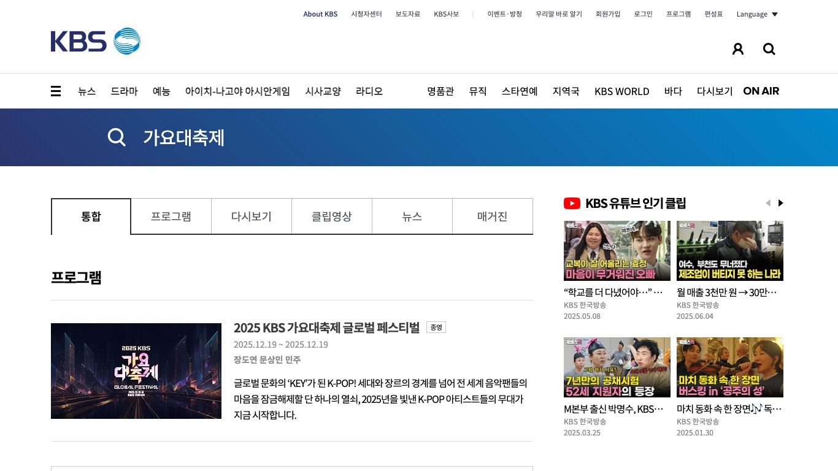This screenshot has height=471, width=838.
Task: Open the 시사교양 menu
Action: (323, 91)
